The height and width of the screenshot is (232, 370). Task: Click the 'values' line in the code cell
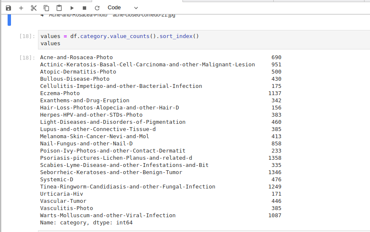pos(51,44)
